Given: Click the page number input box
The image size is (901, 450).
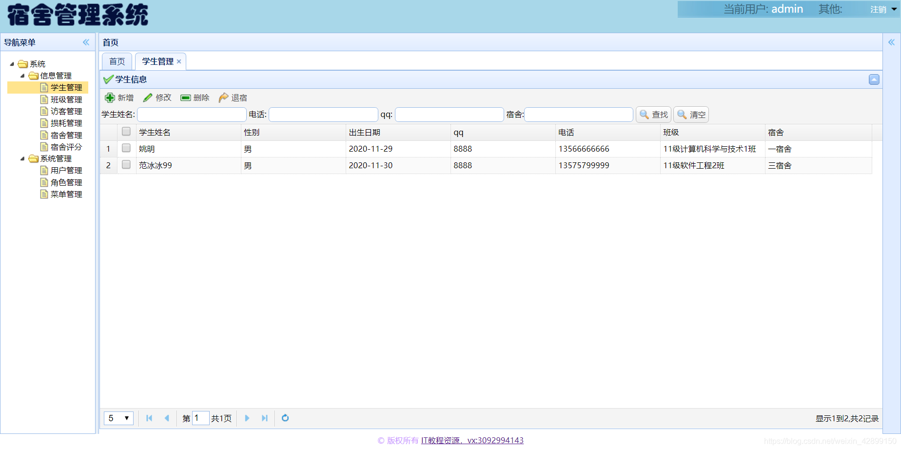Looking at the screenshot, I should (201, 418).
